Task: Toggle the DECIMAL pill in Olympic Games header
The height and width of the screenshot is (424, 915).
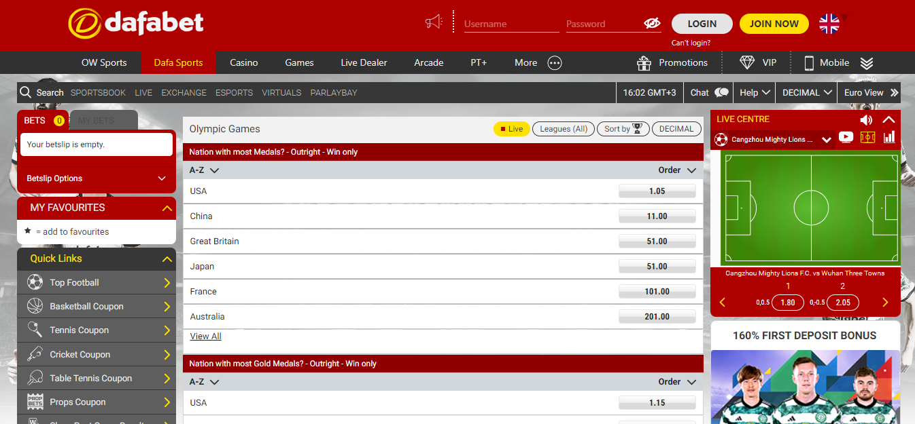Action: (676, 129)
